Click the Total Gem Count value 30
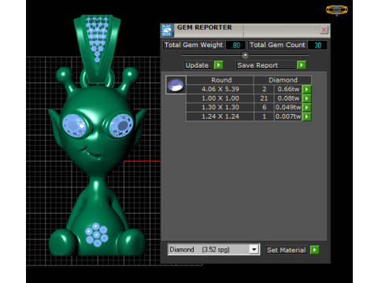The height and width of the screenshot is (283, 378). [x=317, y=45]
